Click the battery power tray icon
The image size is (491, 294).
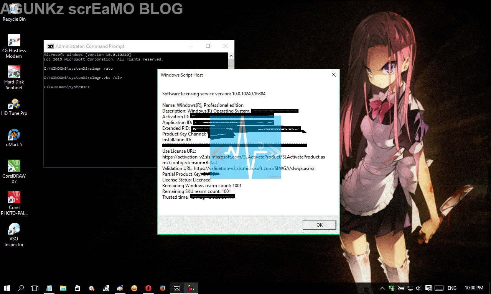(x=401, y=288)
